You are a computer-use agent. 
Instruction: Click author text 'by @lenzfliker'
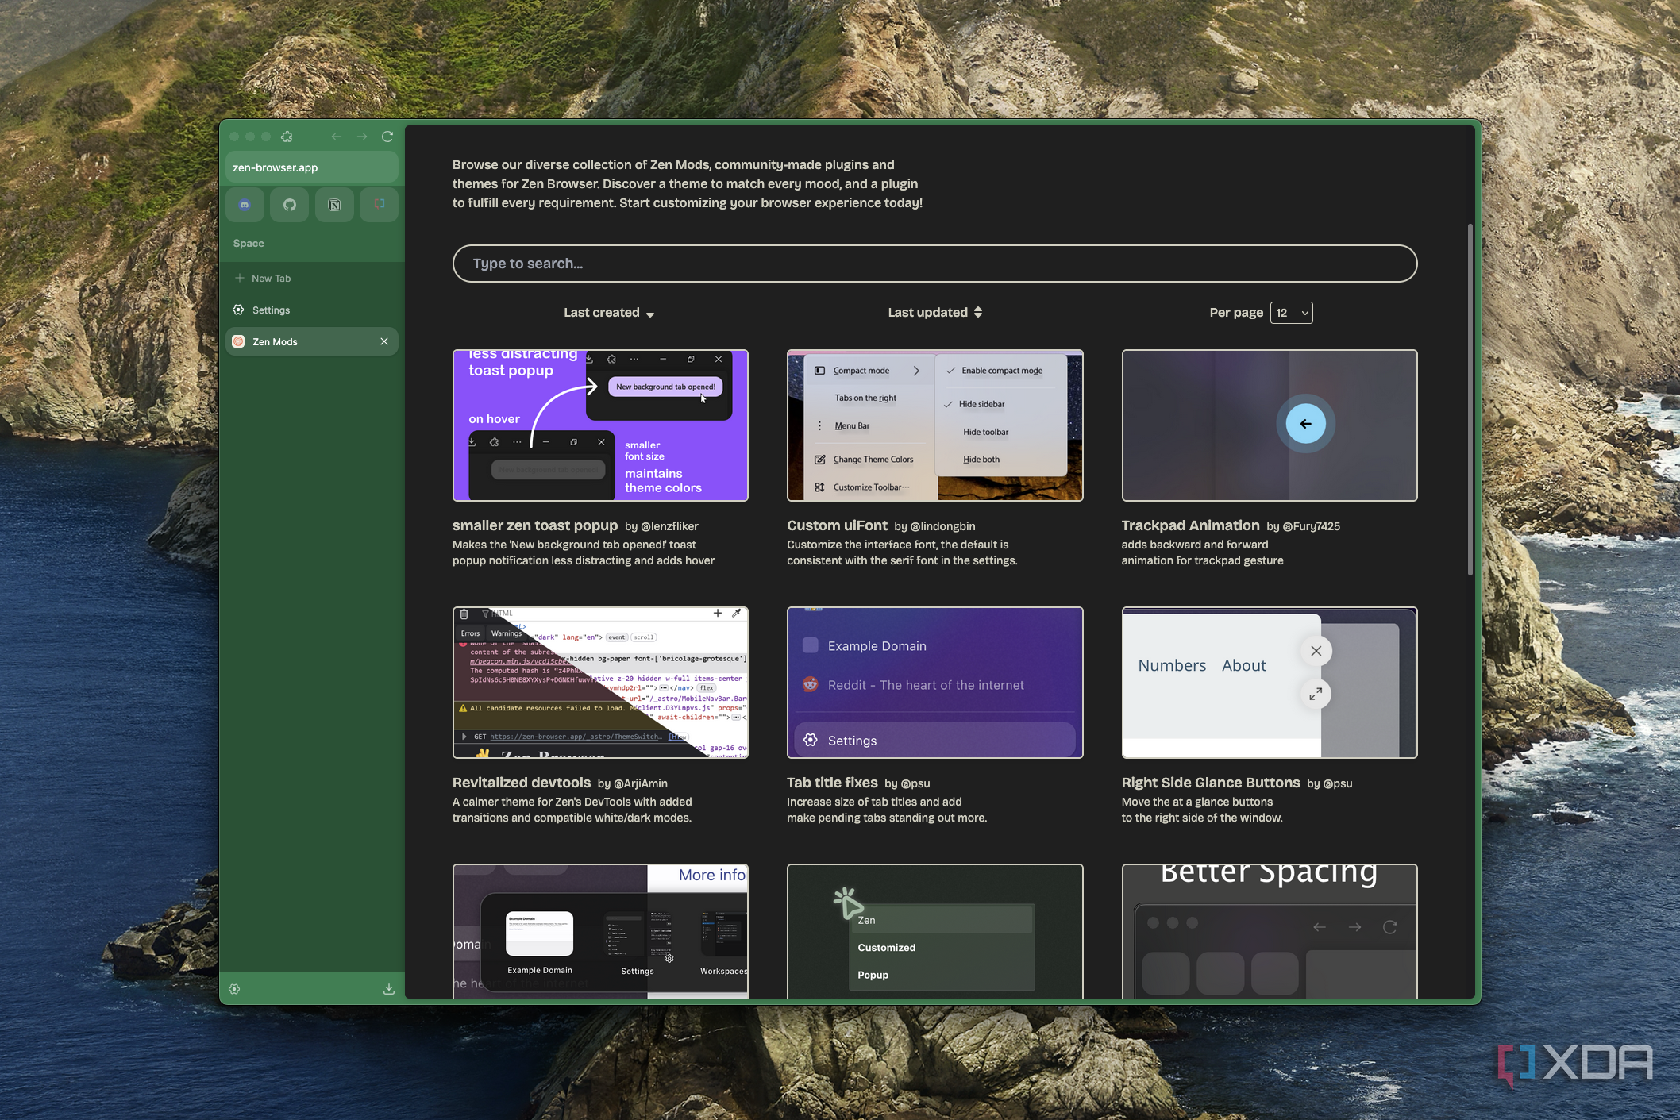coord(661,526)
